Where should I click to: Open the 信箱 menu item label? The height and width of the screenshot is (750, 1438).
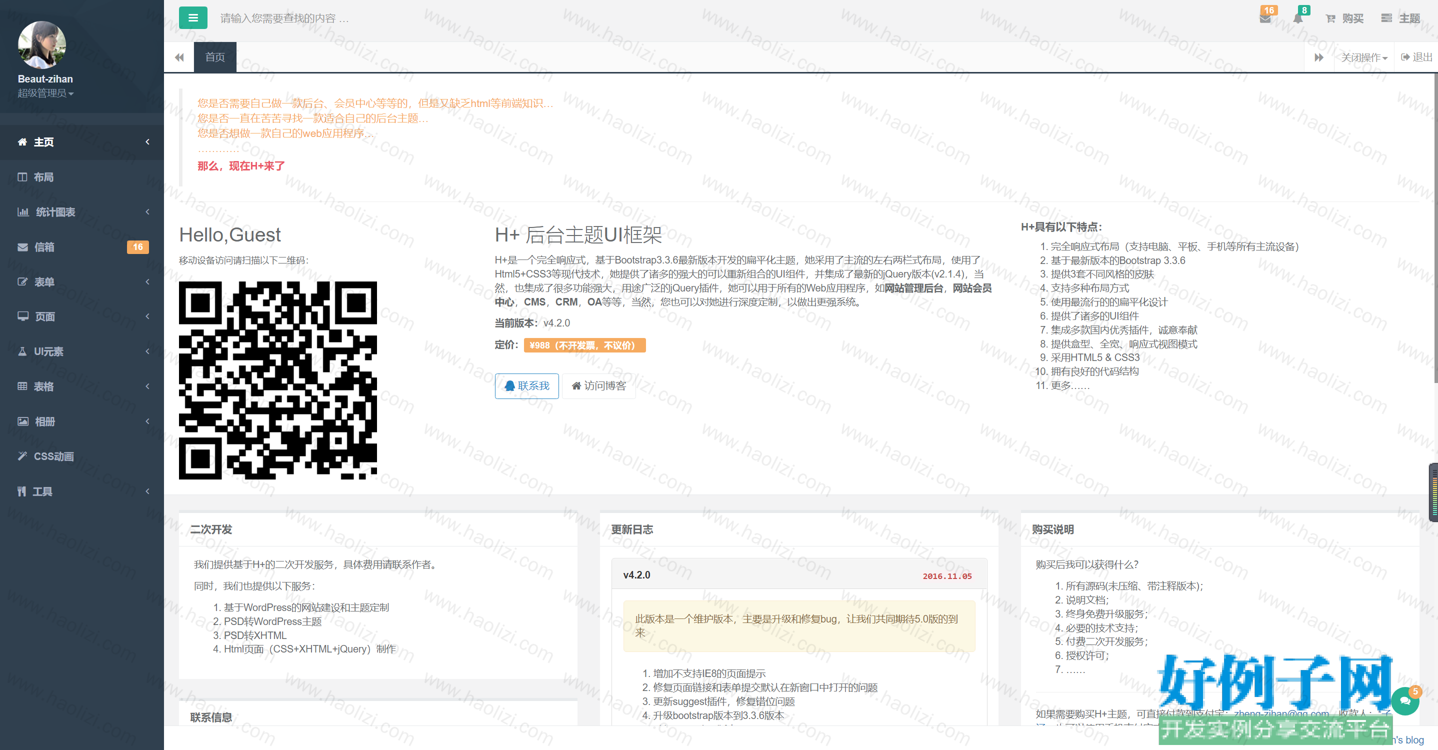pyautogui.click(x=44, y=247)
